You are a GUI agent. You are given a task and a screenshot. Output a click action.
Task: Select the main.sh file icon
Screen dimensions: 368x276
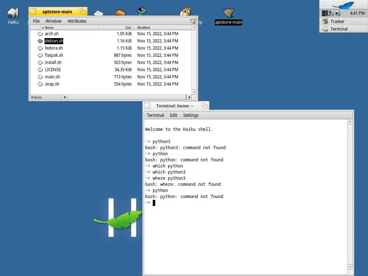click(x=40, y=77)
